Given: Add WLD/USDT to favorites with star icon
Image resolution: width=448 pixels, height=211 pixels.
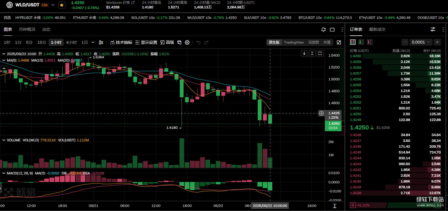Looking at the screenshot, I should (x=62, y=5).
